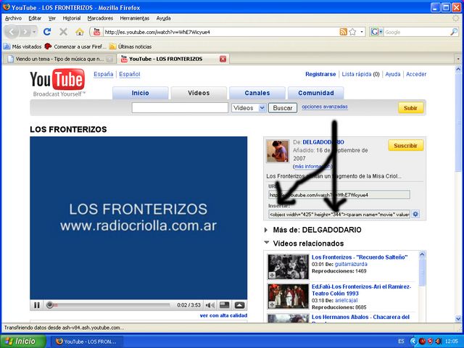Viewport: 464px width, 348px height.
Task: Bookmark page with the star icon
Action: pyautogui.click(x=352, y=32)
